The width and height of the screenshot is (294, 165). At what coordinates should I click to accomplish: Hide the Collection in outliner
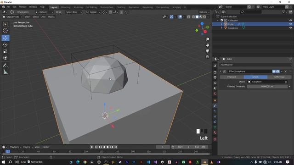point(290,20)
